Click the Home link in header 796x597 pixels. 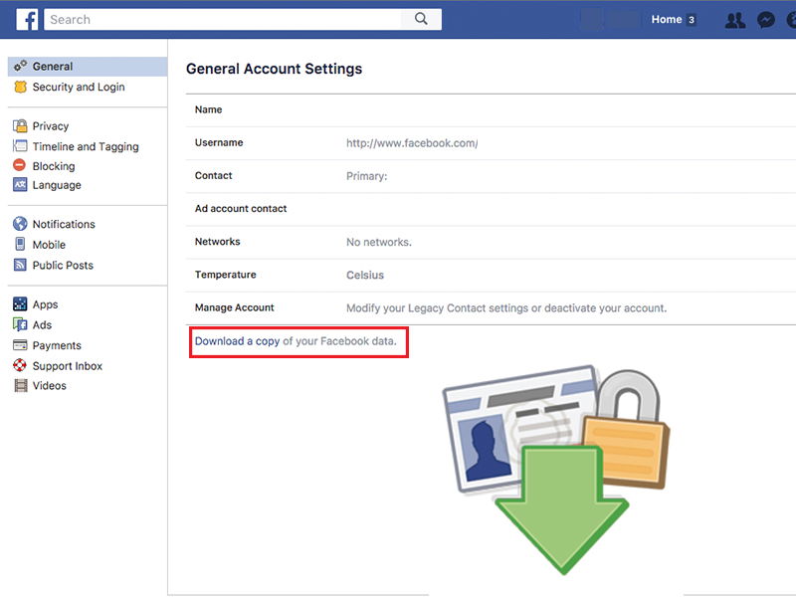coord(666,19)
